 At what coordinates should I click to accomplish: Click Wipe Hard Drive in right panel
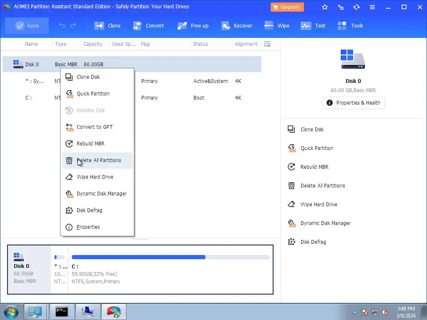pos(312,205)
